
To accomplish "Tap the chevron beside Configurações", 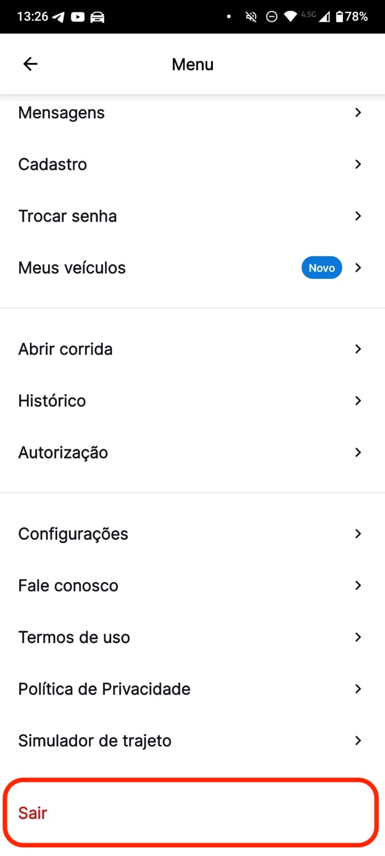I will [358, 533].
